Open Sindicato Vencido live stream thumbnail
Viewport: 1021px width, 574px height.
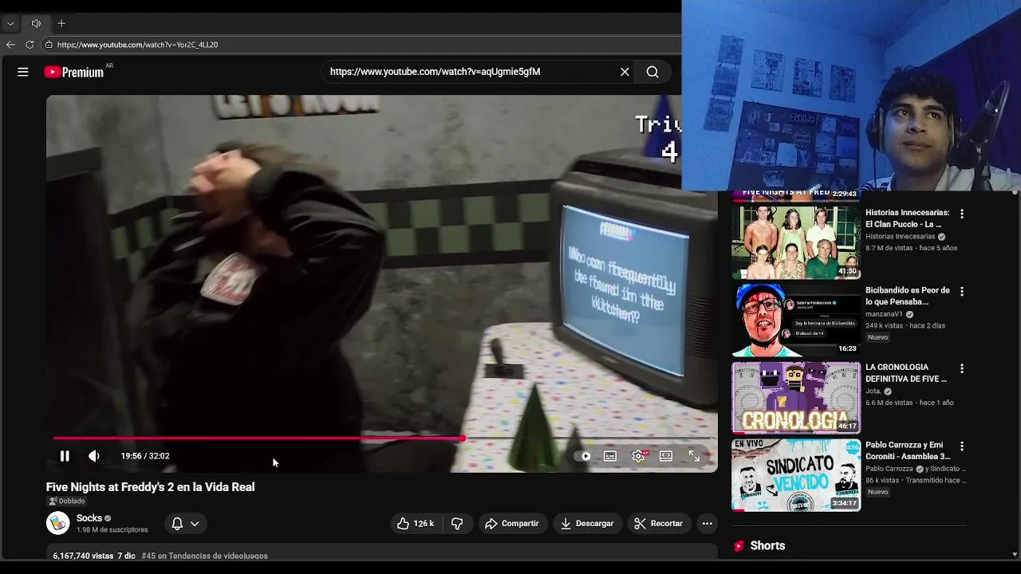tap(796, 474)
